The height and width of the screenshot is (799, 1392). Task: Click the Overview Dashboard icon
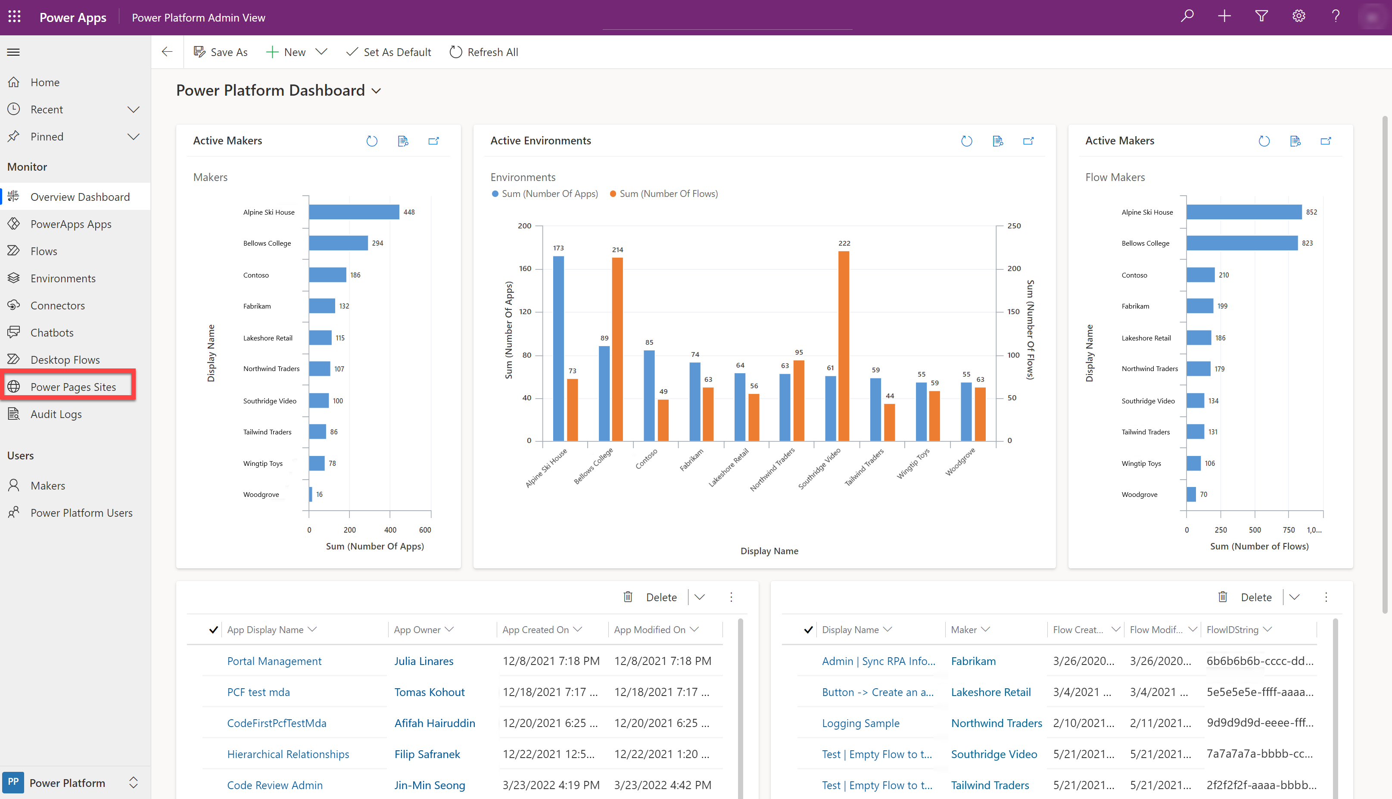pyautogui.click(x=13, y=196)
